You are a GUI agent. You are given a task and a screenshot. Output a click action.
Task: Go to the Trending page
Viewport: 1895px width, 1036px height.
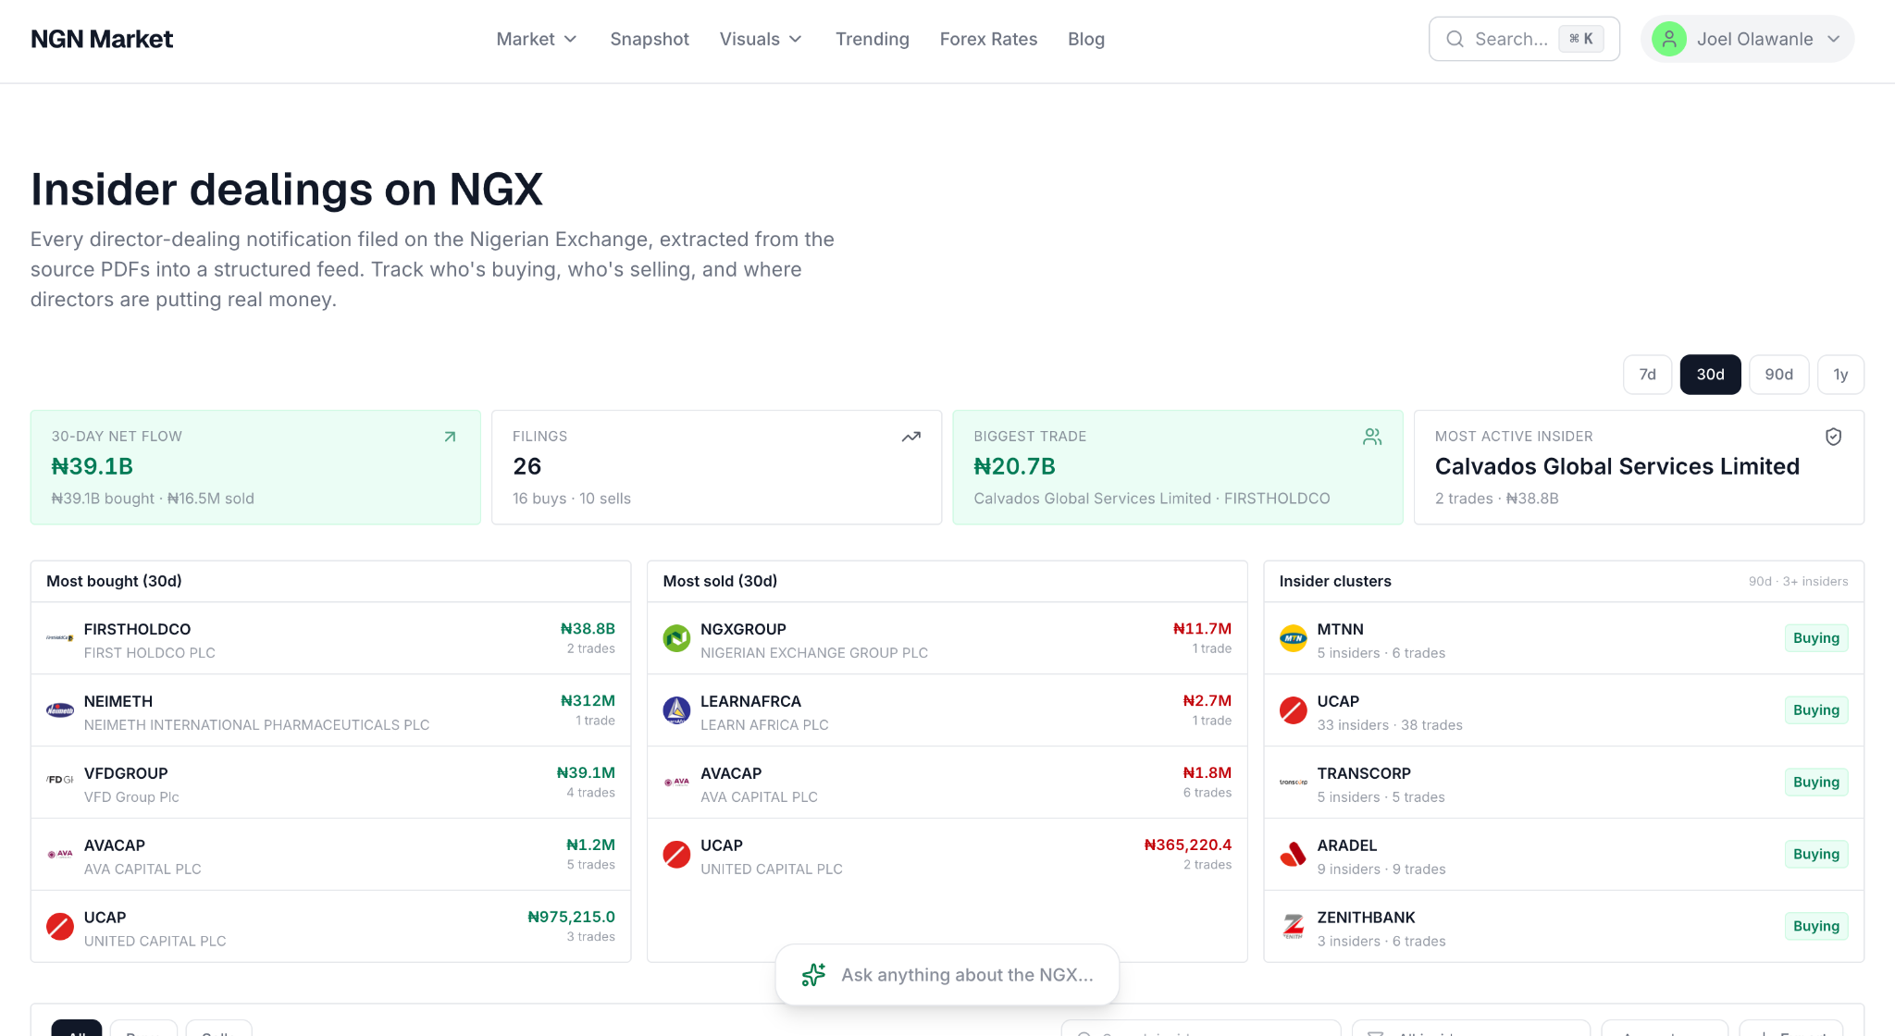coord(872,39)
